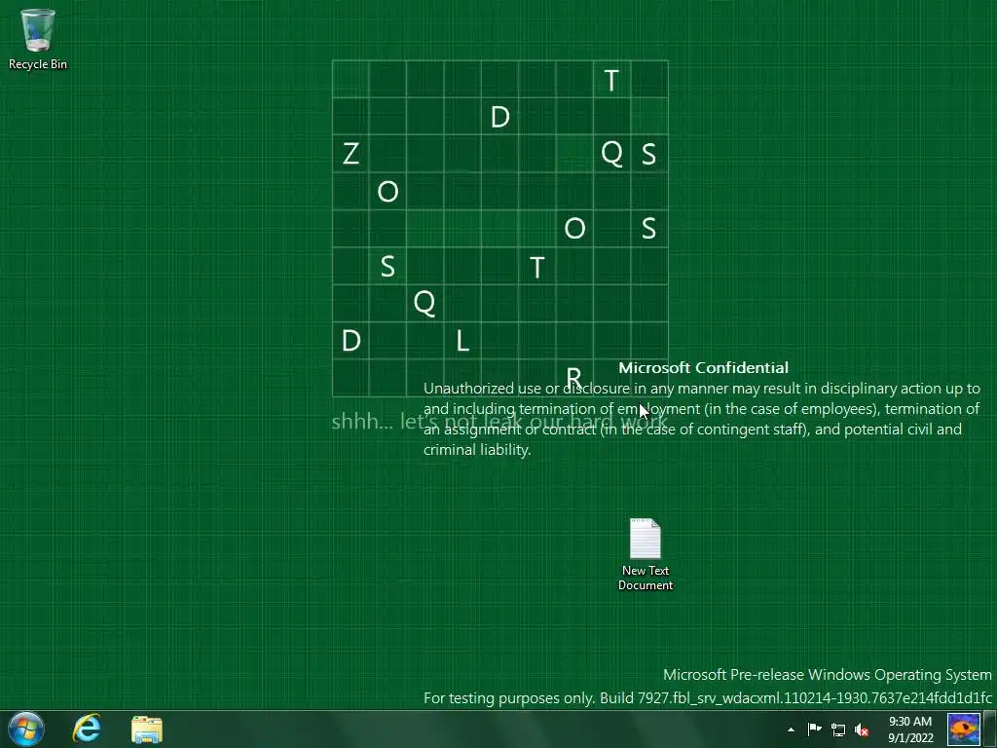This screenshot has width=997, height=748.
Task: Show hidden system tray icons arrow
Action: click(x=791, y=729)
